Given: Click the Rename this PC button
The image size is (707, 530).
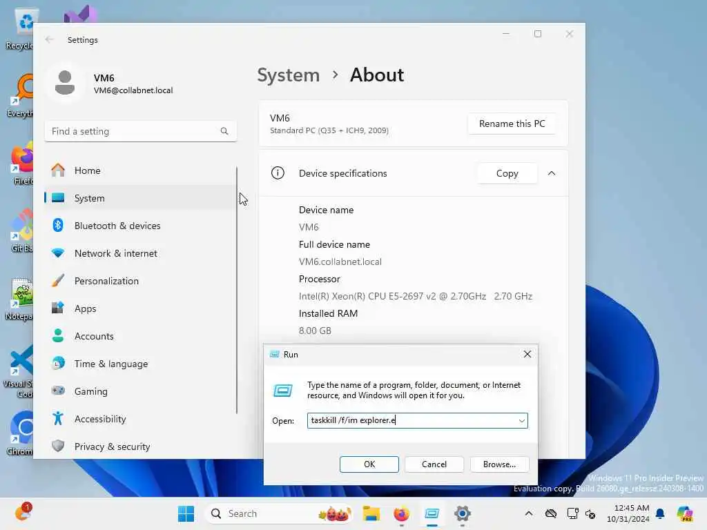Looking at the screenshot, I should coord(512,124).
